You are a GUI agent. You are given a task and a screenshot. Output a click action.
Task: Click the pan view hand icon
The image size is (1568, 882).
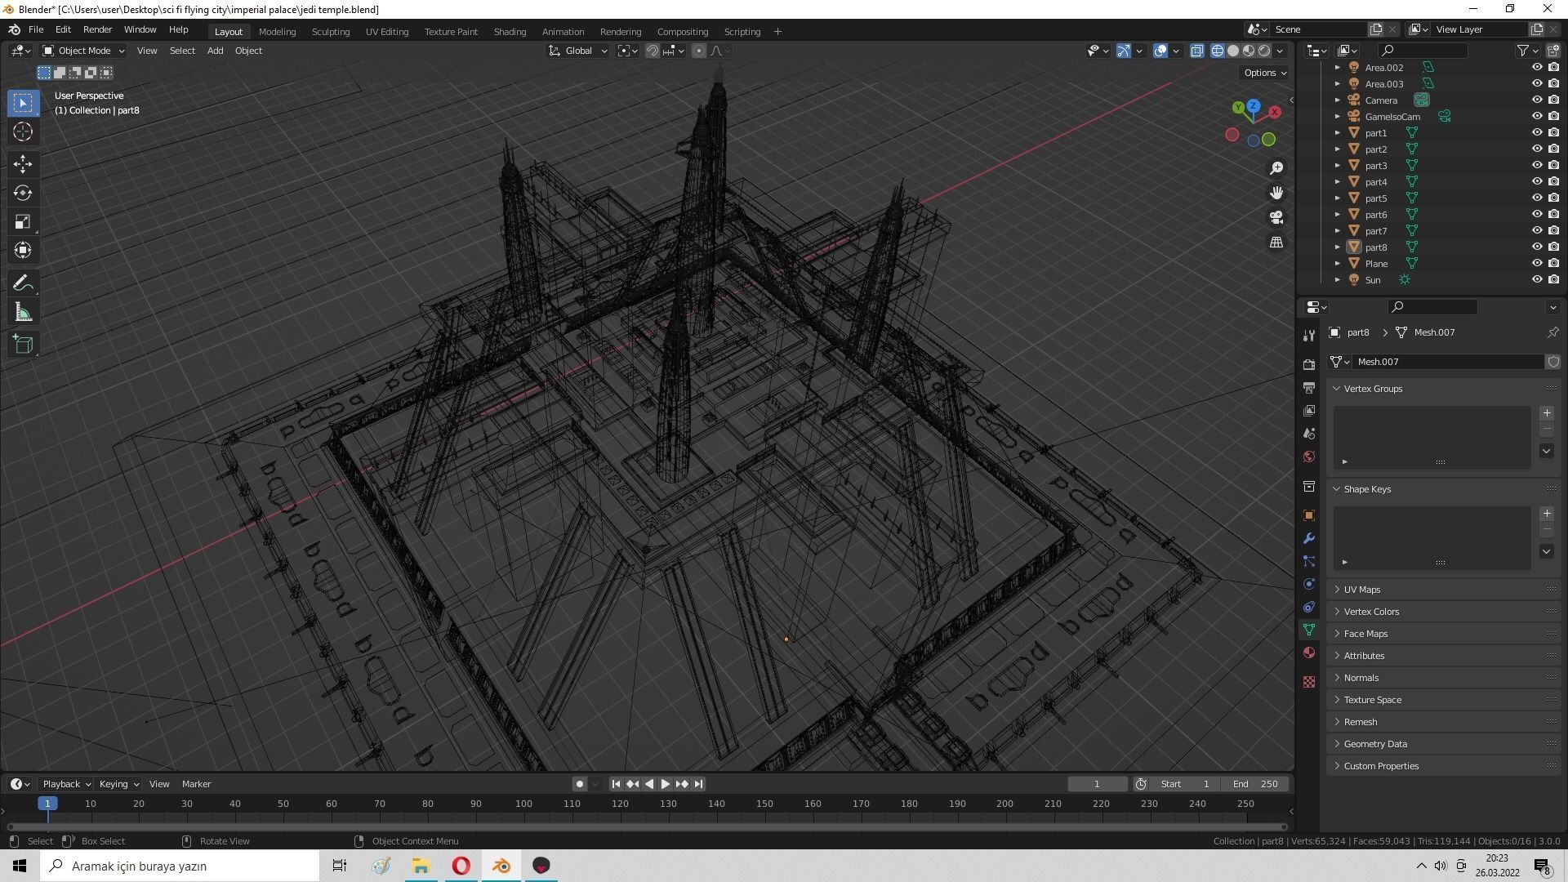pyautogui.click(x=1276, y=193)
